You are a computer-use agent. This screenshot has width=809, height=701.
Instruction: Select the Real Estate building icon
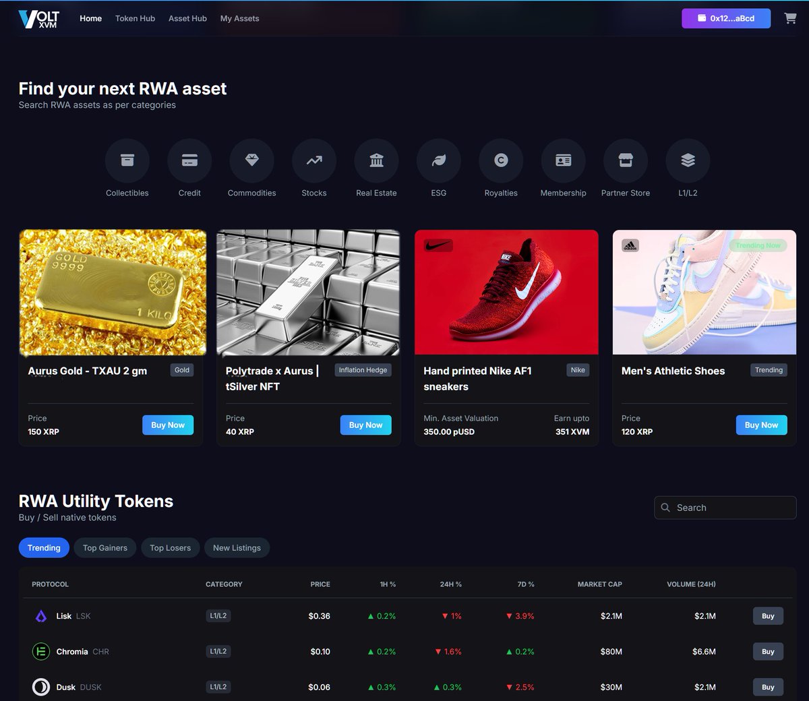376,160
